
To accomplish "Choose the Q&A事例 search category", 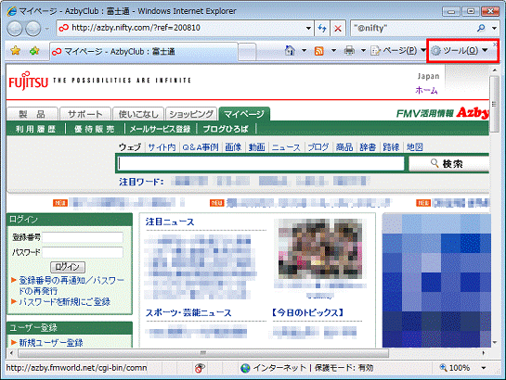I will tap(201, 147).
